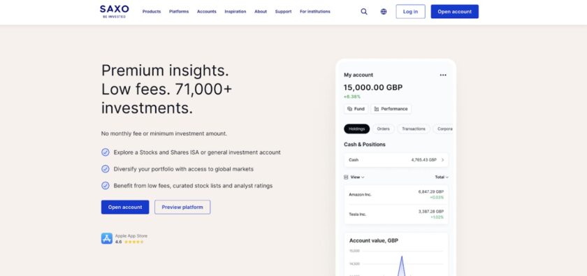Viewport: 587px width, 276px height.
Task: Click the Preview platform button
Action: [x=182, y=207]
